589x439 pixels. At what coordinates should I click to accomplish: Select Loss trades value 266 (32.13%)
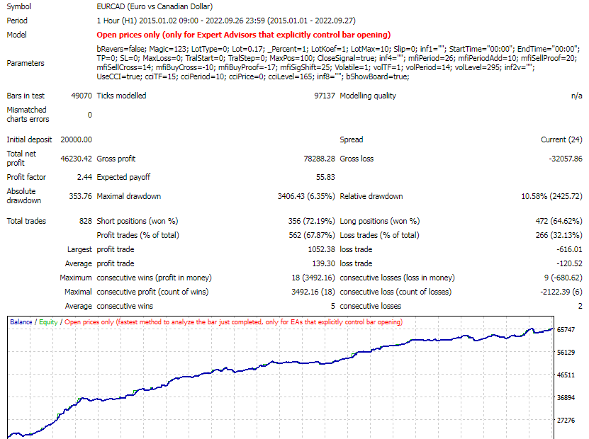559,235
